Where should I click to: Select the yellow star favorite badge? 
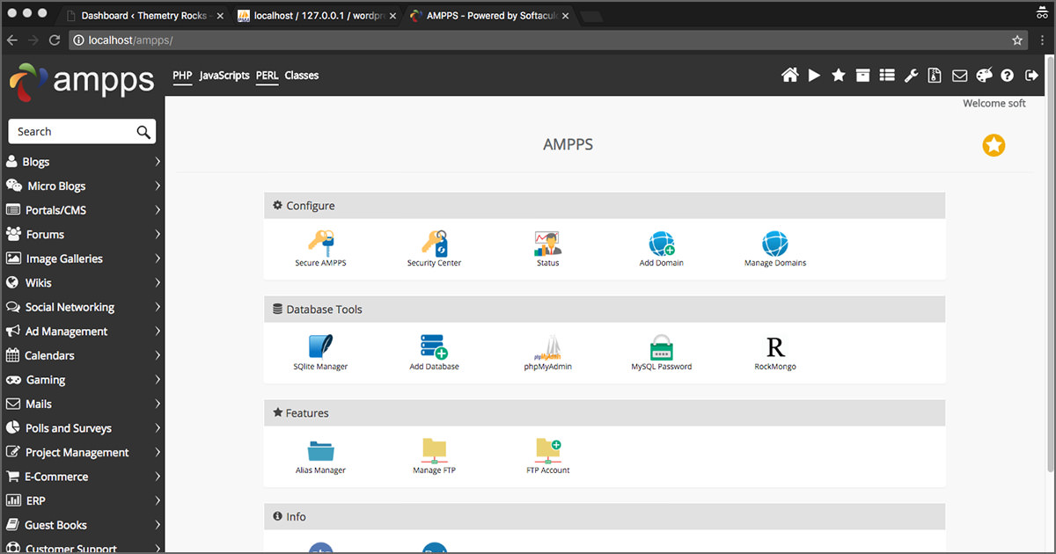[x=994, y=146]
